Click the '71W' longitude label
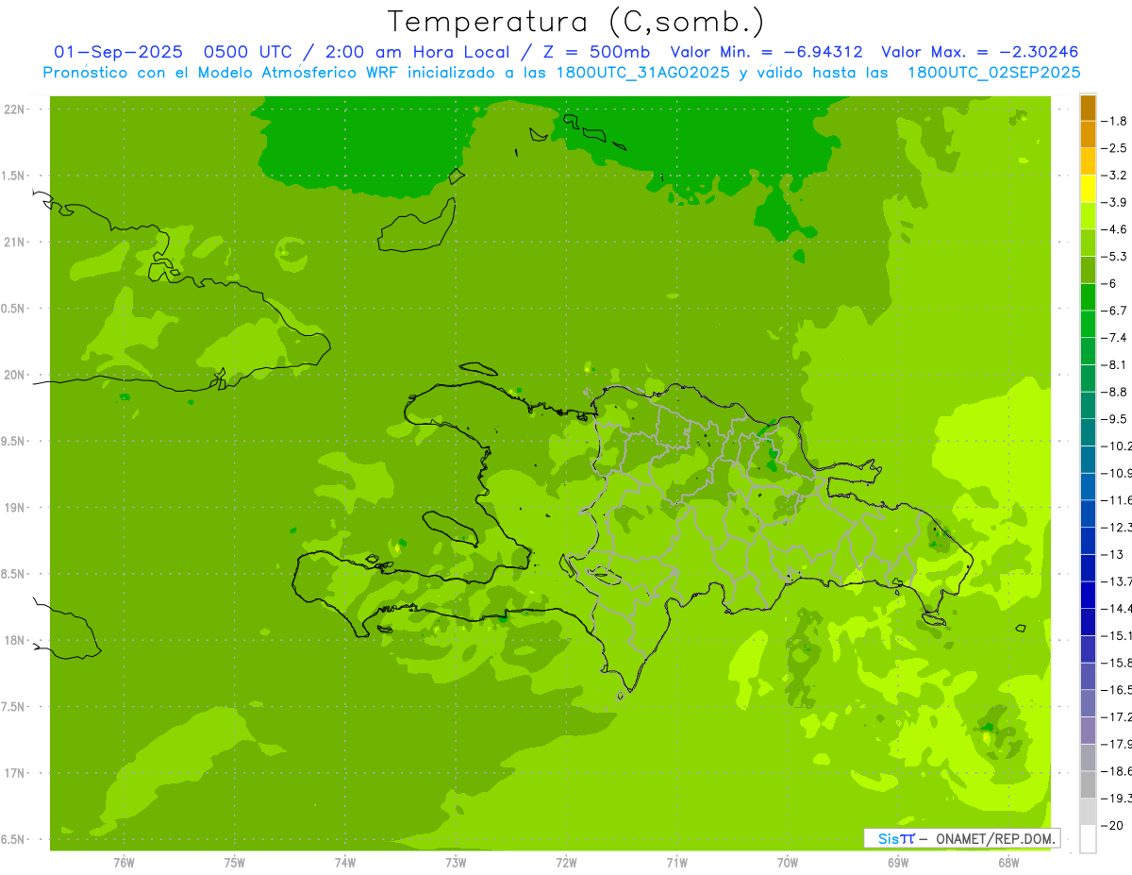 (676, 862)
